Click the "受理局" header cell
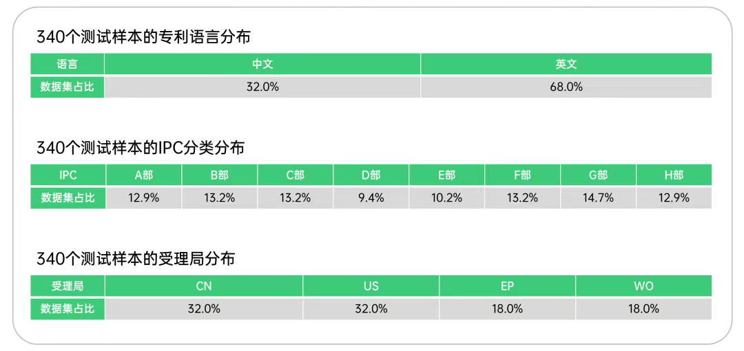This screenshot has height=351, width=744. point(68,286)
